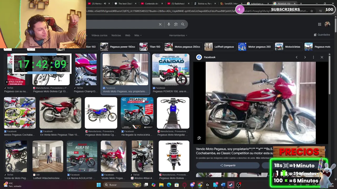Switch to 'Bolivia vs. Pan' tab
The width and height of the screenshot is (337, 189).
tap(204, 4)
